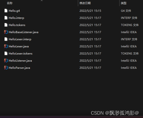The image size is (143, 118).
Task: Click the modified date of HelloLexer.interp
Action: point(90,39)
